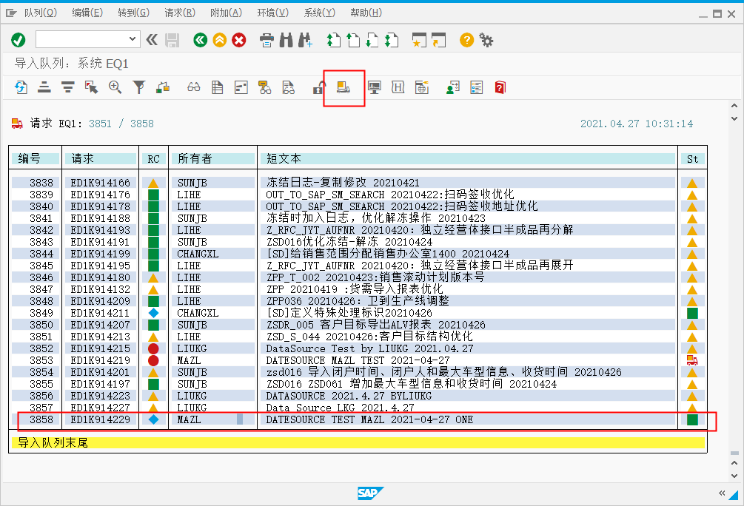The width and height of the screenshot is (744, 506).
Task: Click the green confirm checkmark button
Action: 18,40
